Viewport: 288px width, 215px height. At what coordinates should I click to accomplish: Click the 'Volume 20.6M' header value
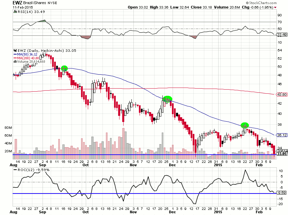pyautogui.click(x=227, y=7)
